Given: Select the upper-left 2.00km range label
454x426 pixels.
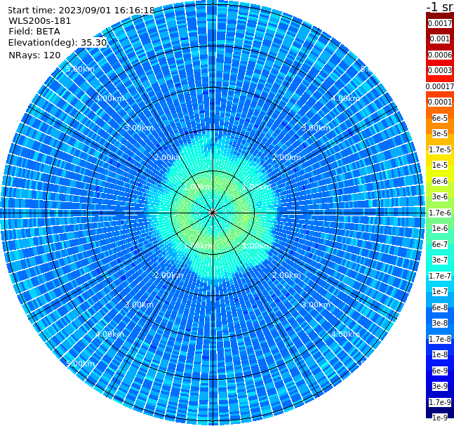Looking at the screenshot, I should (x=169, y=157).
